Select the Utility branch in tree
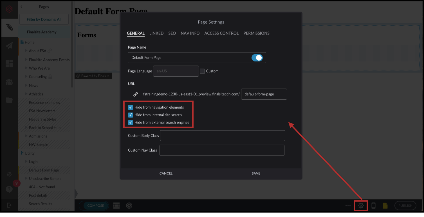The height and width of the screenshot is (217, 424). pos(30,153)
